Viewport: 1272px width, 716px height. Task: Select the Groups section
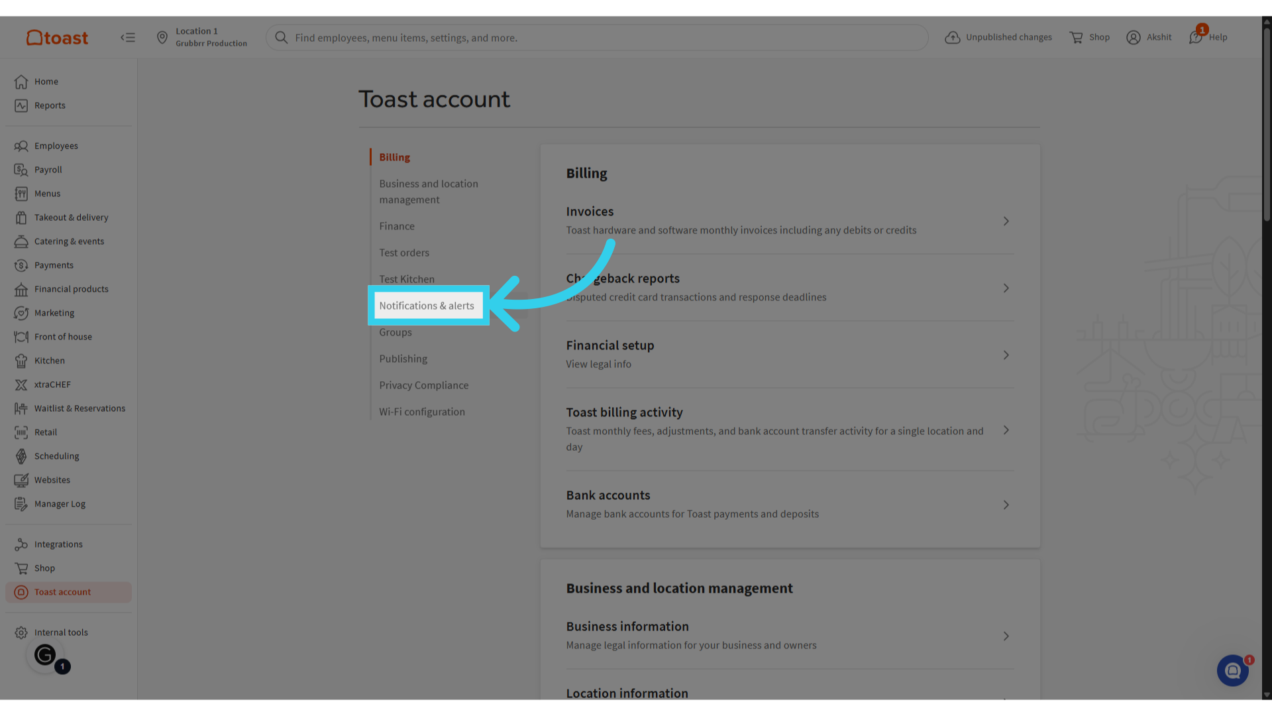coord(396,332)
